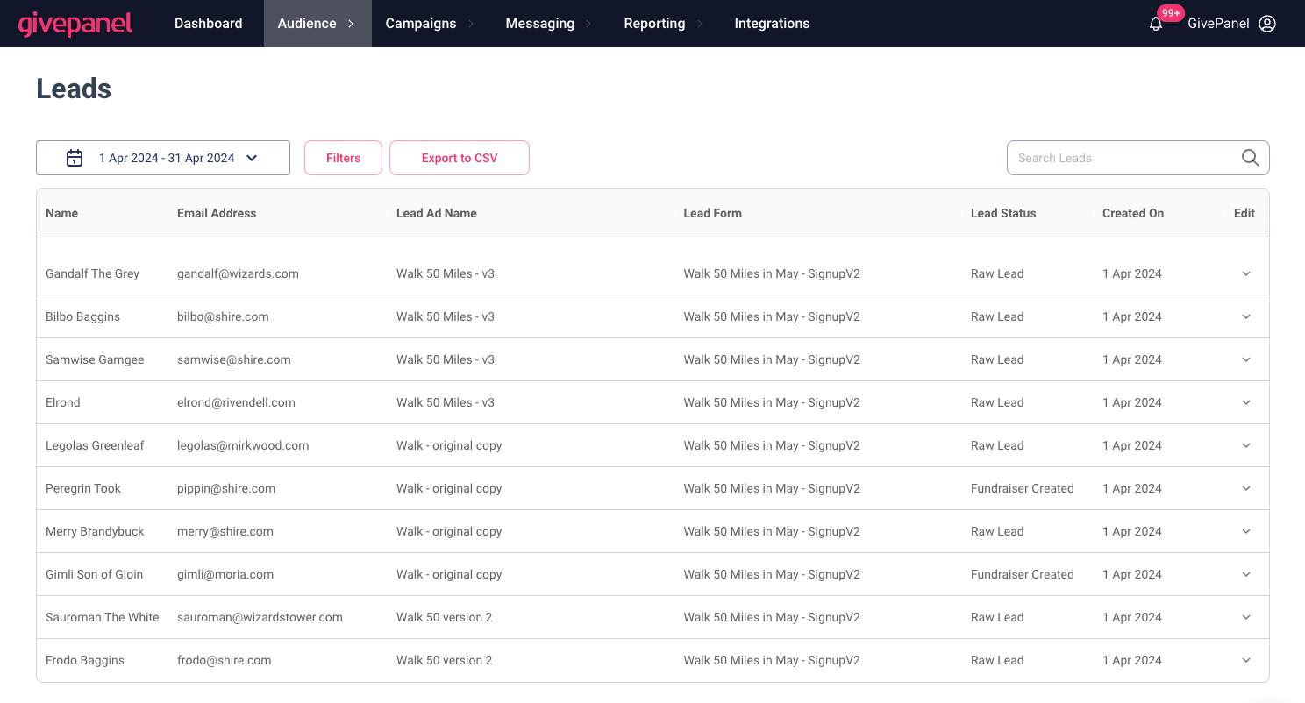1305x703 pixels.
Task: Click Export to CSV
Action: [460, 158]
